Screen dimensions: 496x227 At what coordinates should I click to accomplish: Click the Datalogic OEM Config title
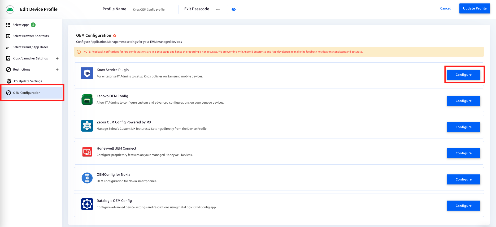pyautogui.click(x=114, y=201)
